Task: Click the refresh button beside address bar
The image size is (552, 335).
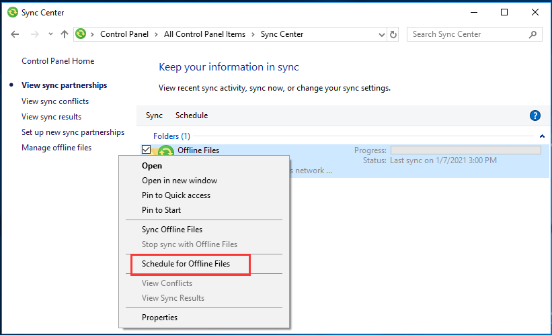Action: [x=393, y=34]
